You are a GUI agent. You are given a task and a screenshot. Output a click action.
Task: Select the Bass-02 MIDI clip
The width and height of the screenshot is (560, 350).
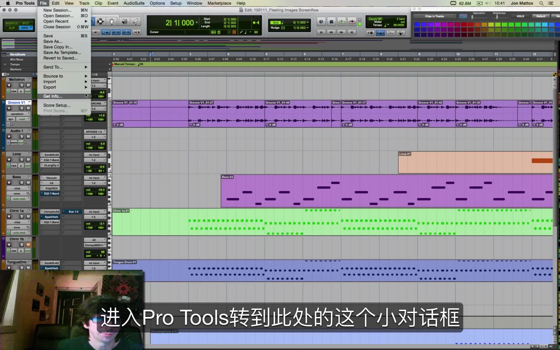pyautogui.click(x=387, y=191)
